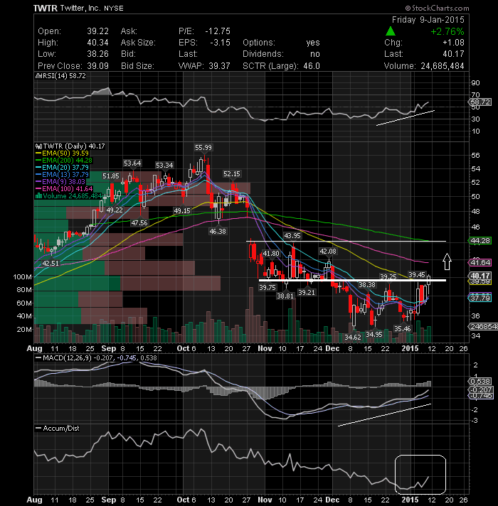Click the 58.72 RSI axis value tag

click(x=480, y=102)
